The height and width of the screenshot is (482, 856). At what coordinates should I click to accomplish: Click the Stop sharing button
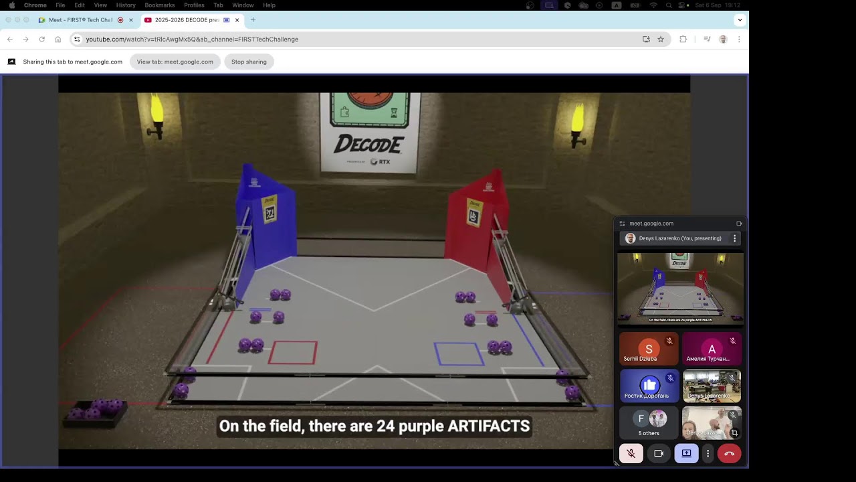coord(249,62)
